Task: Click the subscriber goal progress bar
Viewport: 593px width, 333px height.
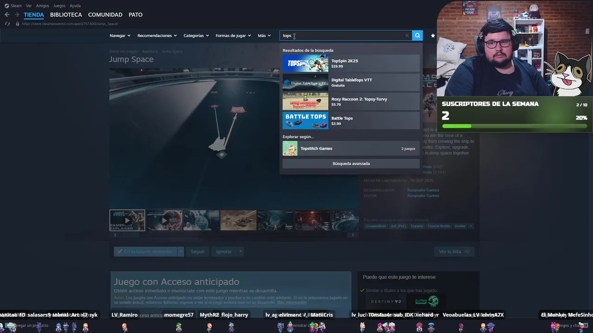Action: point(514,126)
